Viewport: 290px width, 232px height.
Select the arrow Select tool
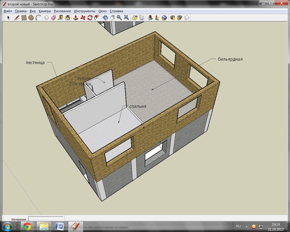tap(8, 18)
